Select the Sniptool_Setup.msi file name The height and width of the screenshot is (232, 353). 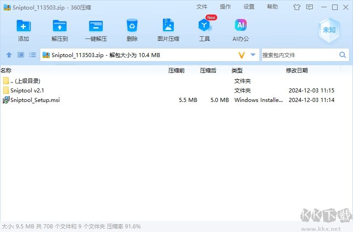[35, 100]
